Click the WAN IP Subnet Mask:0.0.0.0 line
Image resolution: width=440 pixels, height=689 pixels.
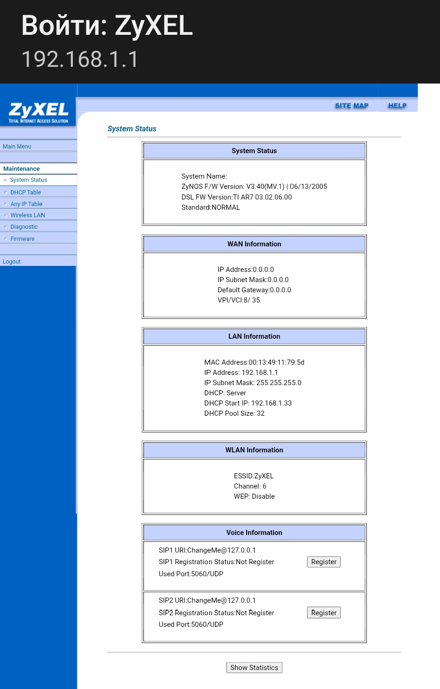(253, 280)
